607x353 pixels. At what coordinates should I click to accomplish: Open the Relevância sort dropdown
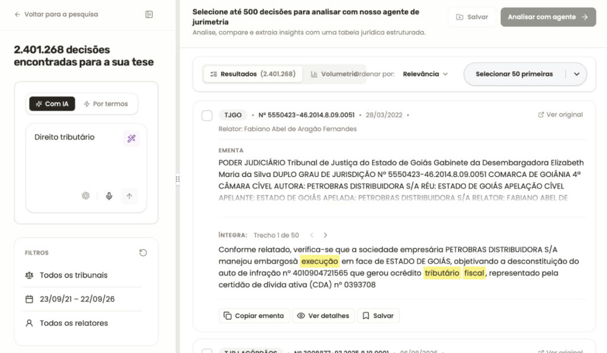[425, 74]
